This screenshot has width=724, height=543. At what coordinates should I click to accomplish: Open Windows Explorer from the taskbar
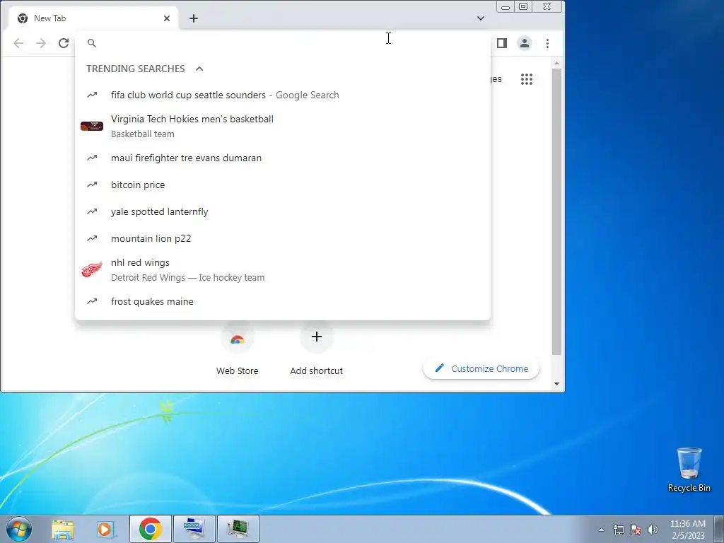(x=63, y=529)
